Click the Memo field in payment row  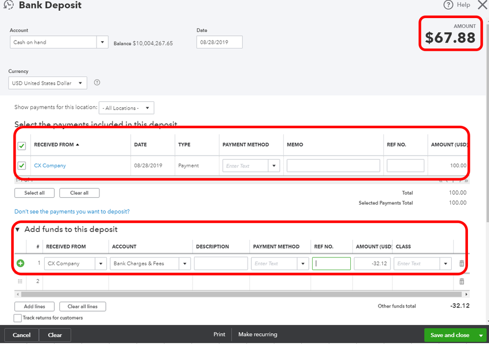(x=333, y=165)
